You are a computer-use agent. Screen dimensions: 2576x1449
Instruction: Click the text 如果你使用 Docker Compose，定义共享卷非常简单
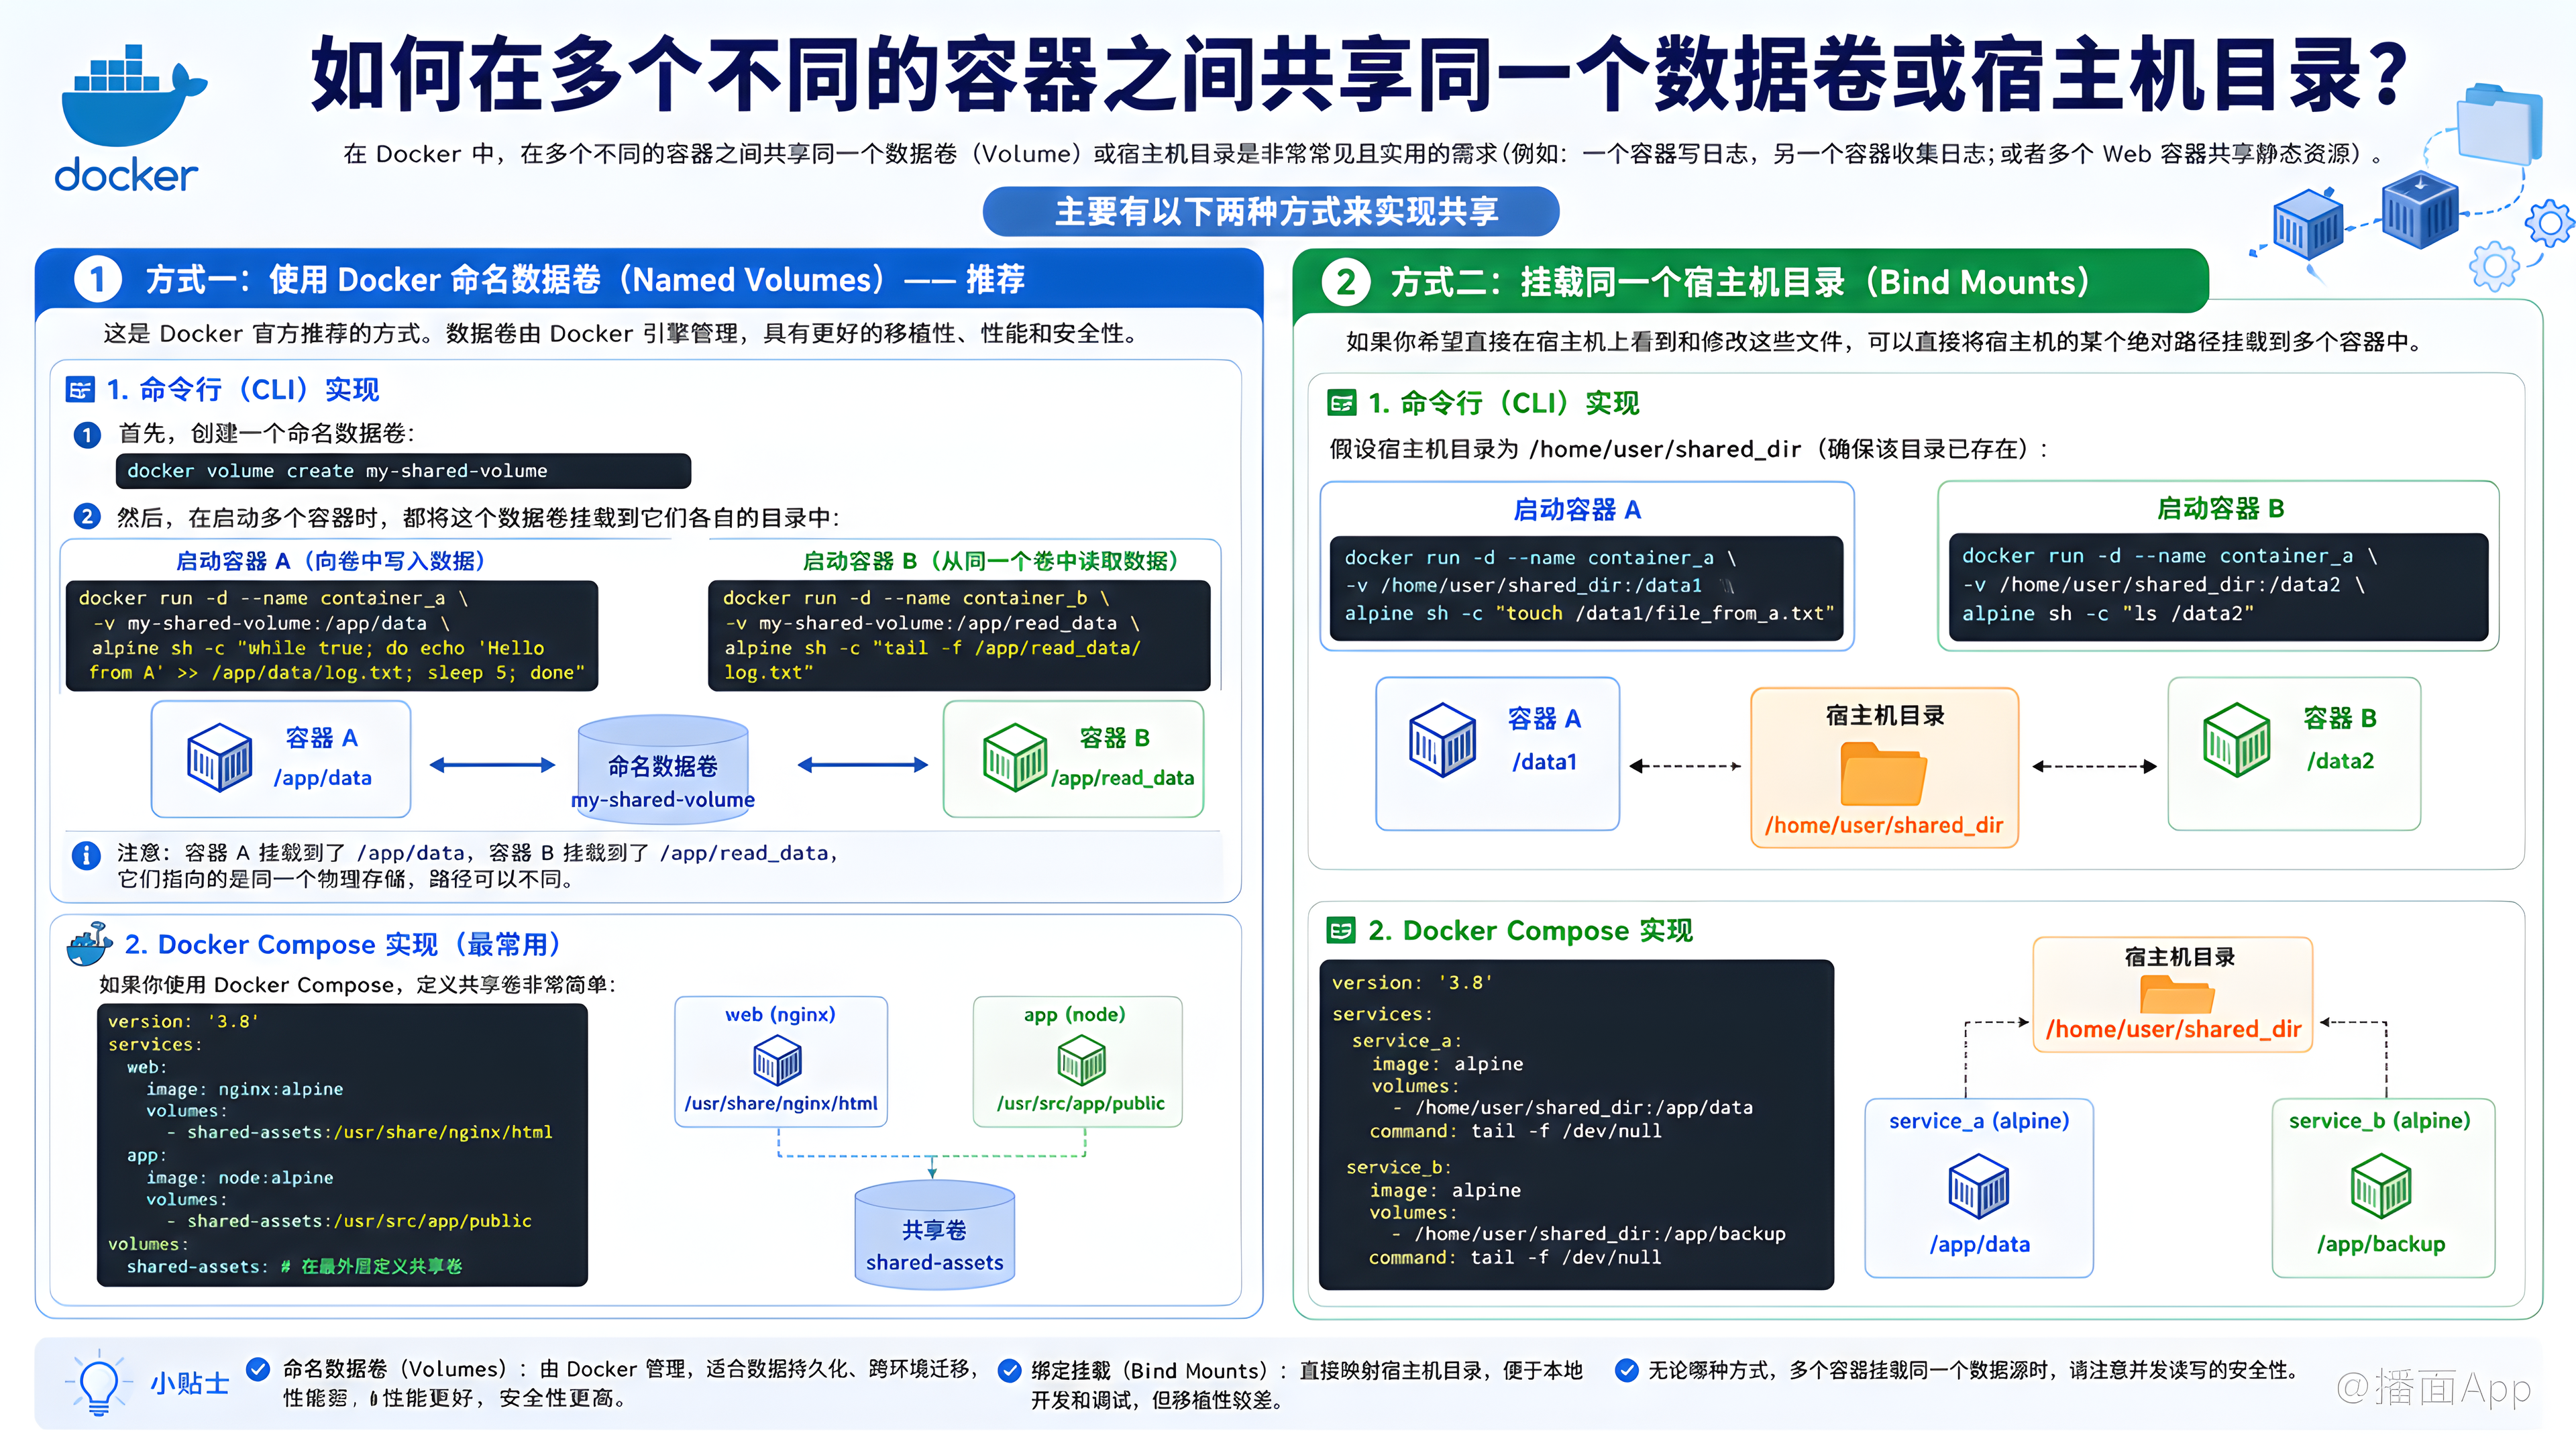pyautogui.click(x=358, y=985)
